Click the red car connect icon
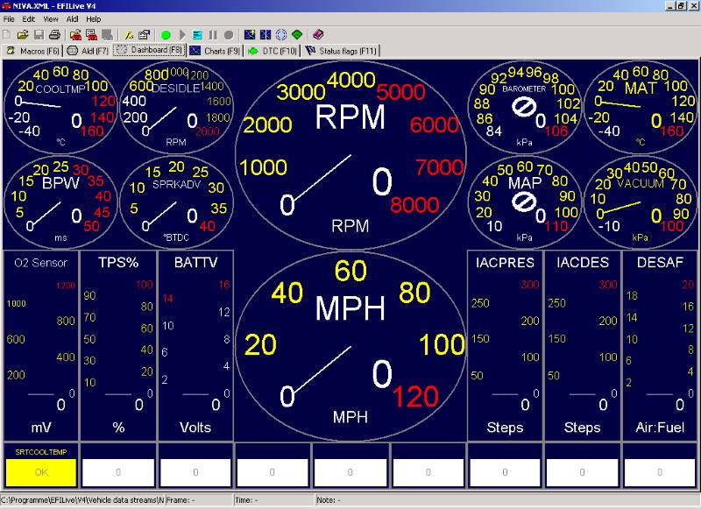This screenshot has width=701, height=509. [75, 35]
